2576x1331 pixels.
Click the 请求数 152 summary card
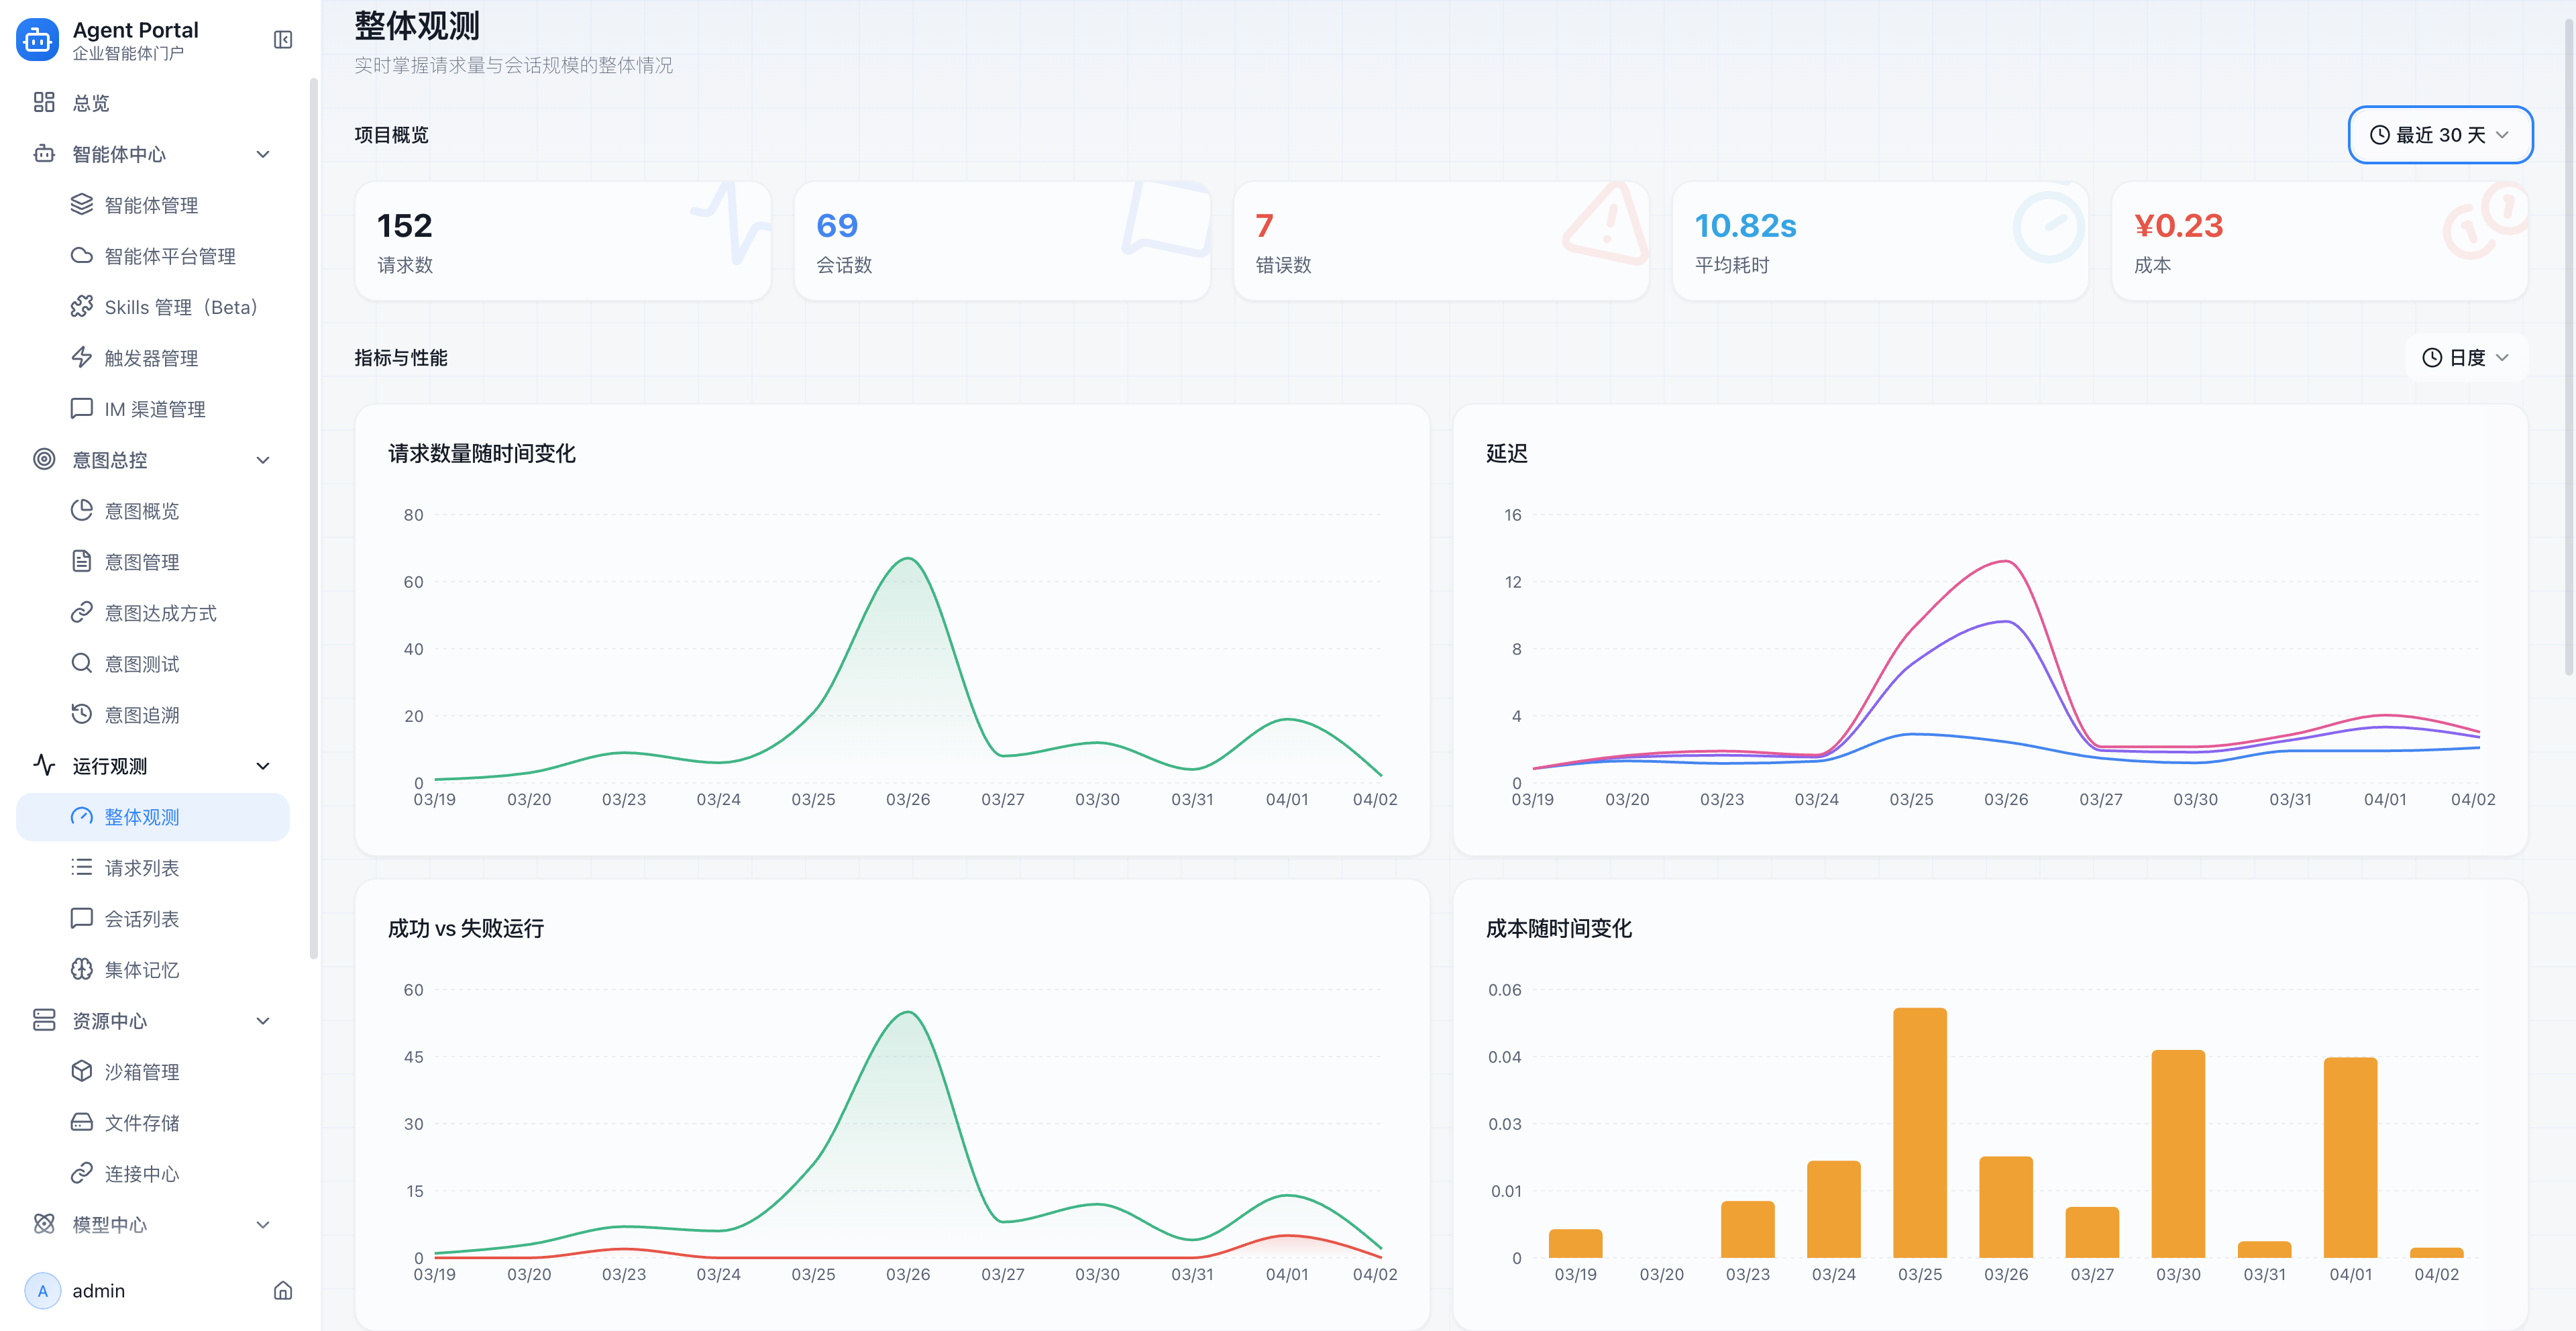click(562, 241)
